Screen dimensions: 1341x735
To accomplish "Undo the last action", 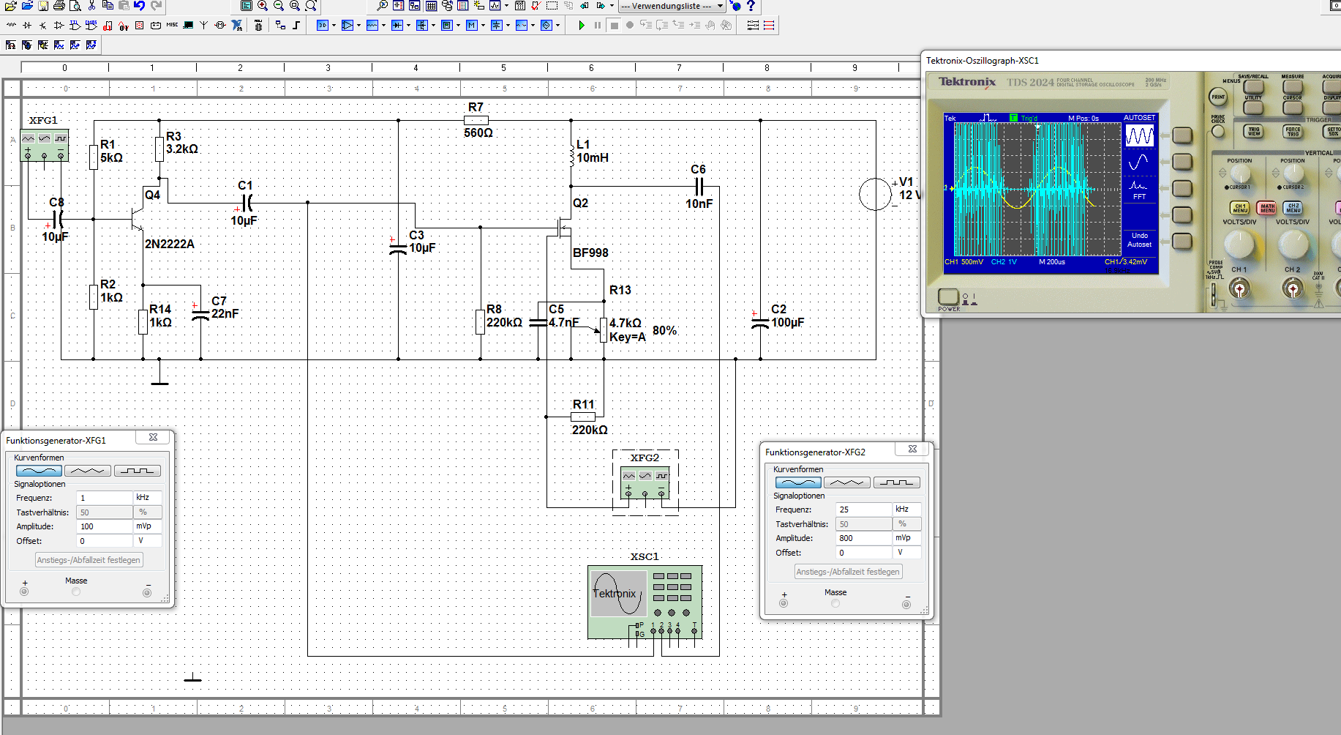I will click(x=140, y=5).
